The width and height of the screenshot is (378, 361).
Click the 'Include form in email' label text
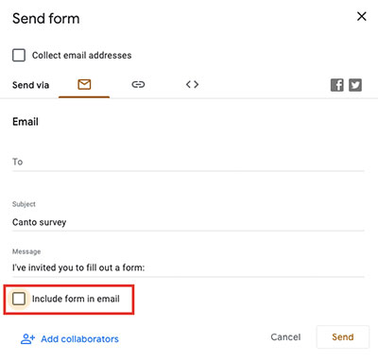pos(76,299)
